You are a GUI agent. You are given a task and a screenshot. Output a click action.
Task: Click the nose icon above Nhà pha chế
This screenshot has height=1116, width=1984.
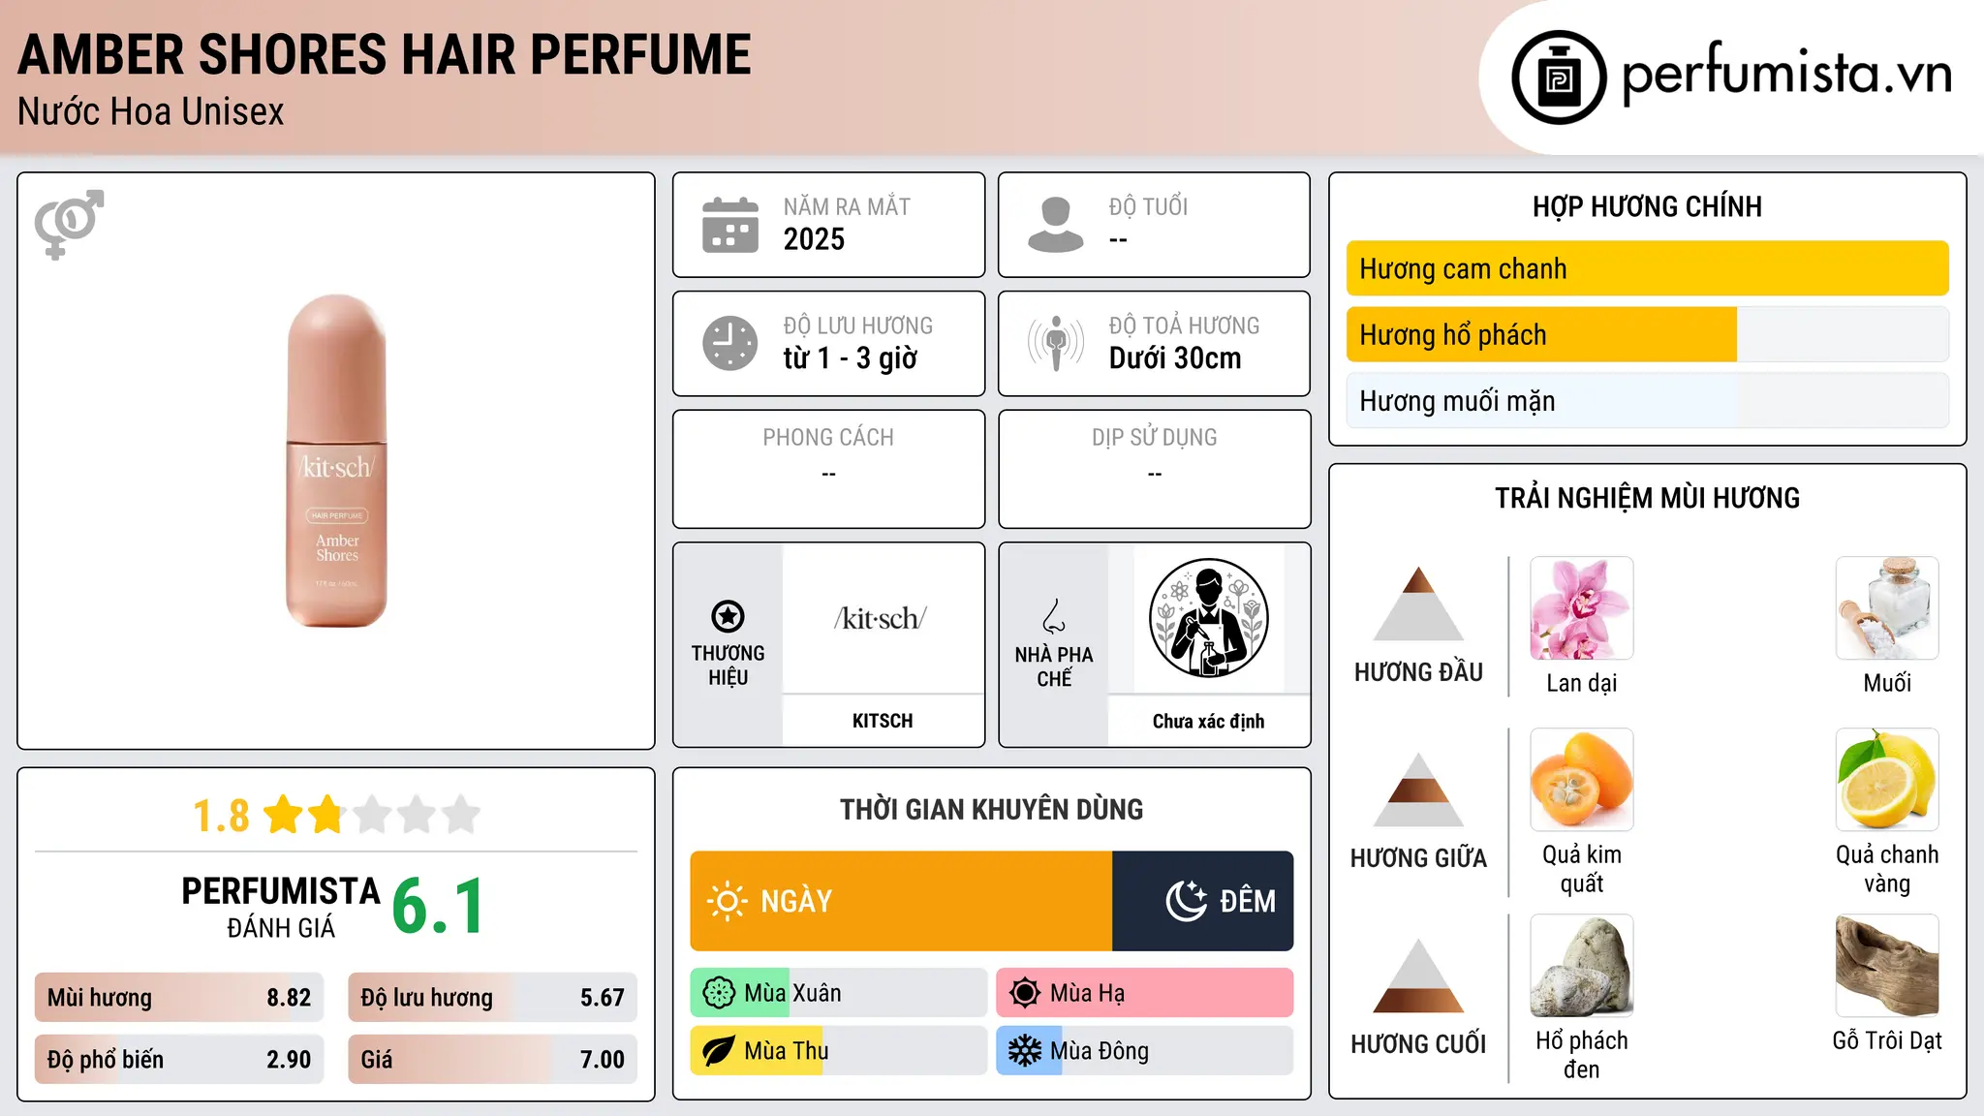pos(1054,616)
